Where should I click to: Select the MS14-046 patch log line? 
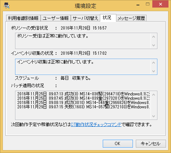(x=83, y=103)
